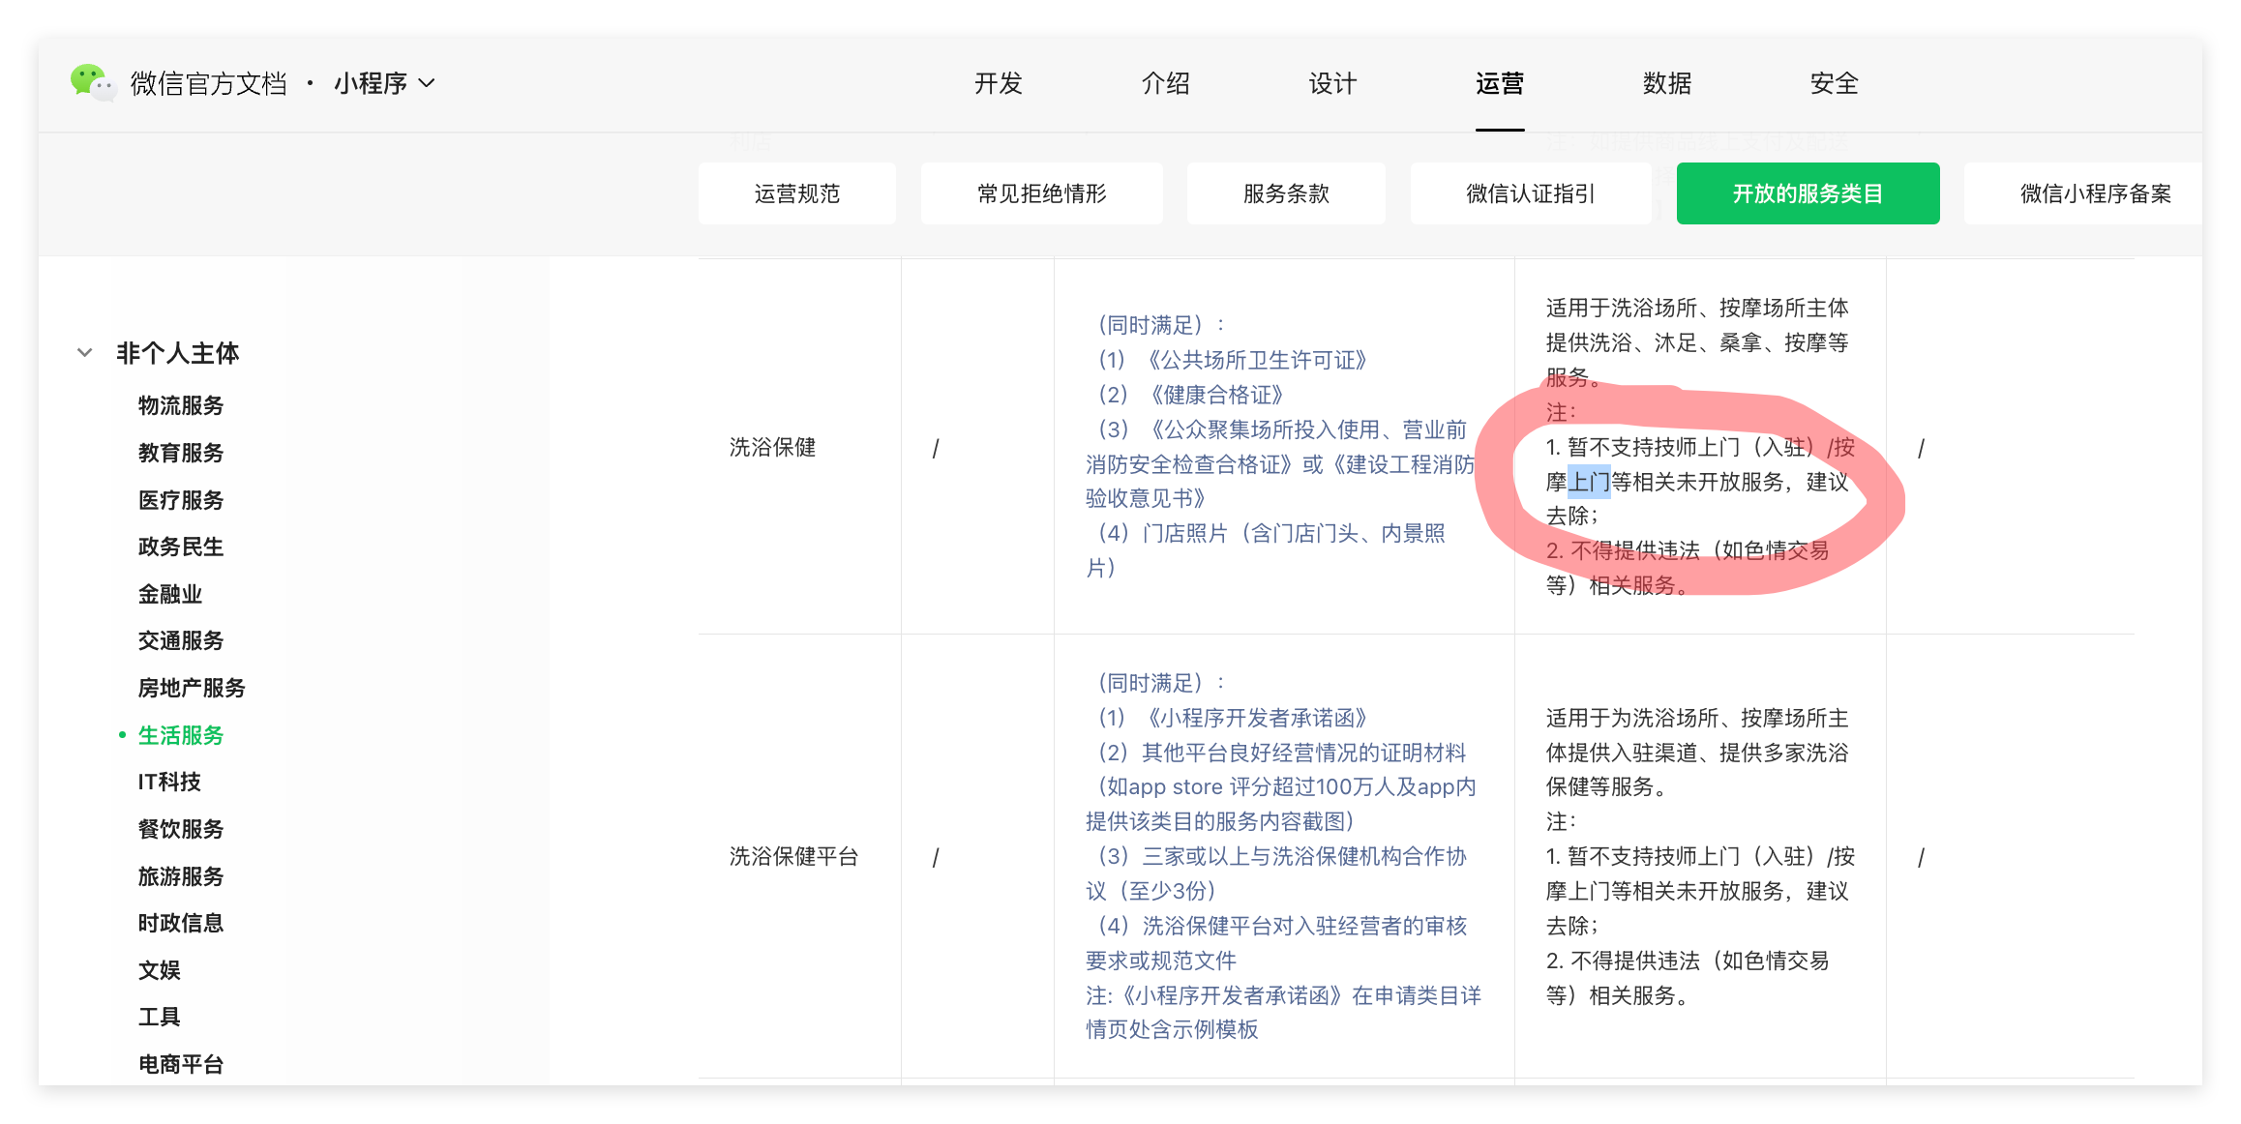The image size is (2241, 1124).
Task: Open the 设计 navigation tab
Action: [x=1332, y=84]
